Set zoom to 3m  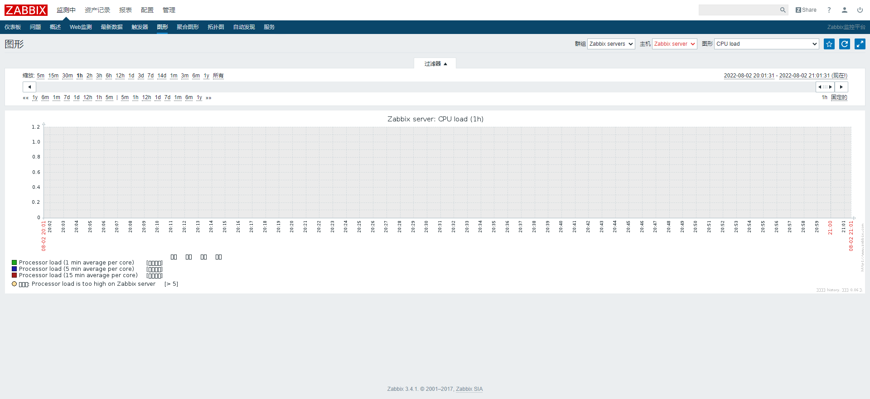(x=185, y=76)
